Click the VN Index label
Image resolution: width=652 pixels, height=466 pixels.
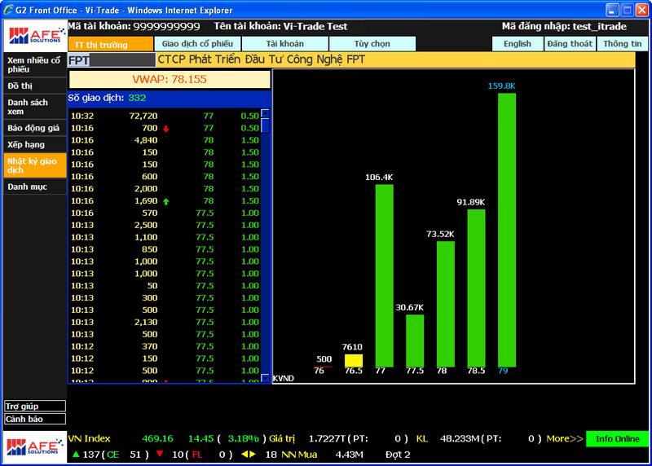(x=89, y=438)
